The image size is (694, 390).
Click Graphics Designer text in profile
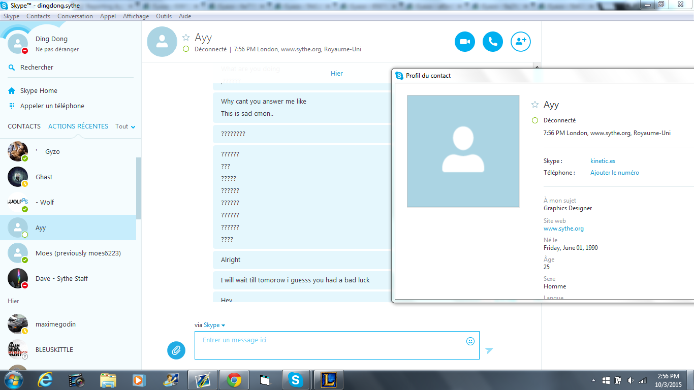click(x=567, y=208)
